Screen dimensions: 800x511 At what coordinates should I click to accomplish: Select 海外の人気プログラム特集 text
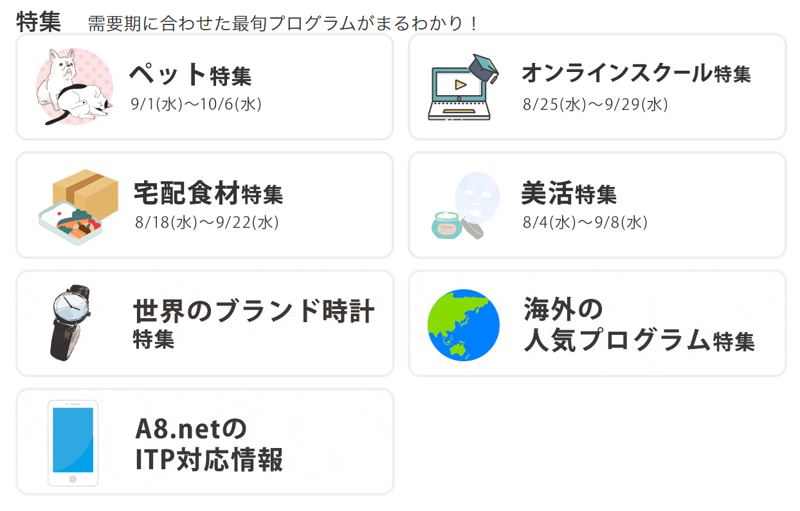point(639,325)
